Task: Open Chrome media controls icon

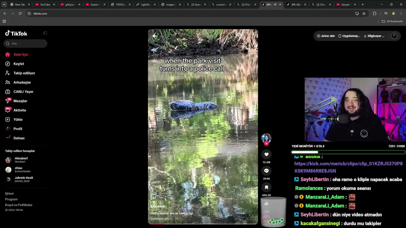Action: (x=386, y=14)
